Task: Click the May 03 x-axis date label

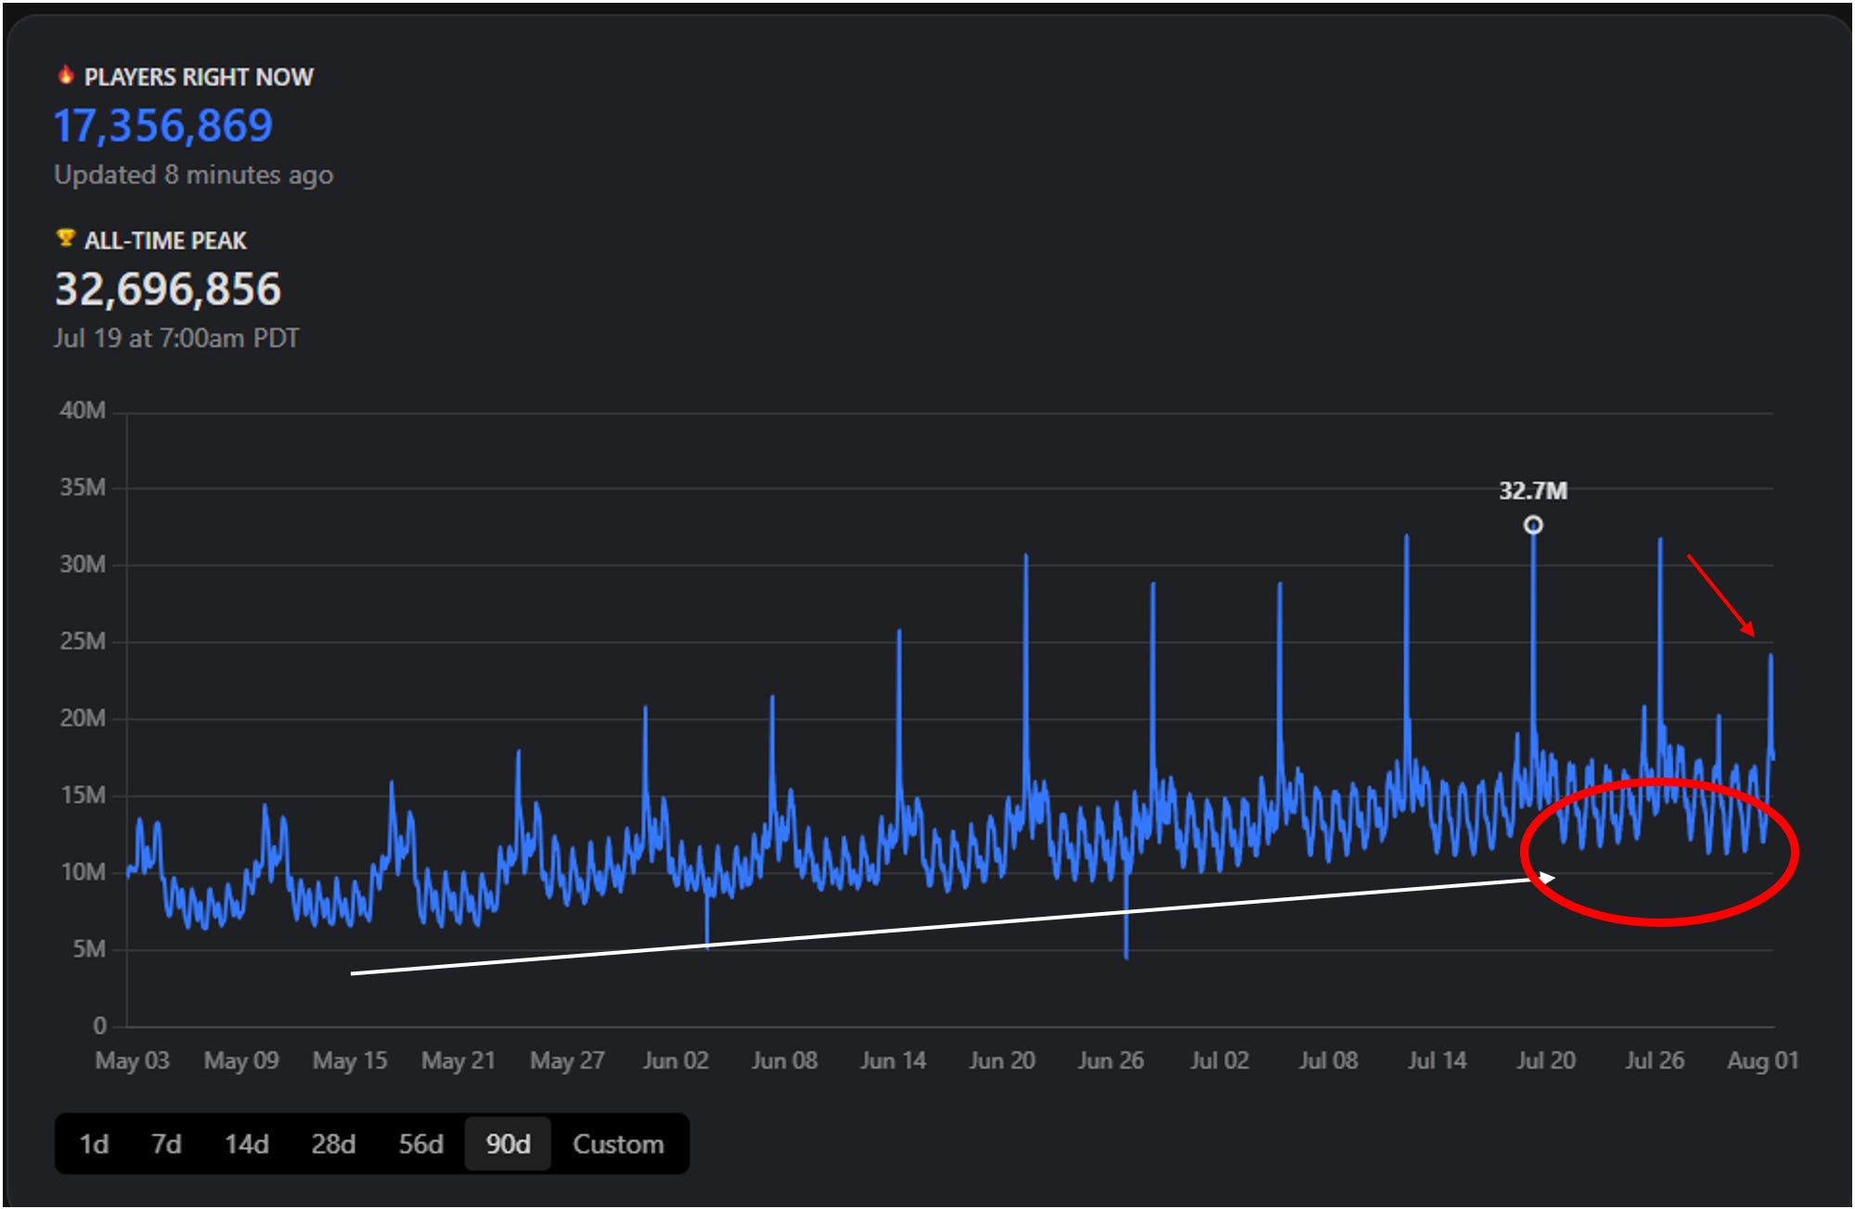Action: 133,1061
